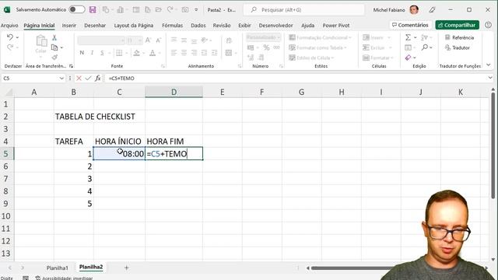Click the center align icon
This screenshot has width=498, height=280.
(184, 53)
